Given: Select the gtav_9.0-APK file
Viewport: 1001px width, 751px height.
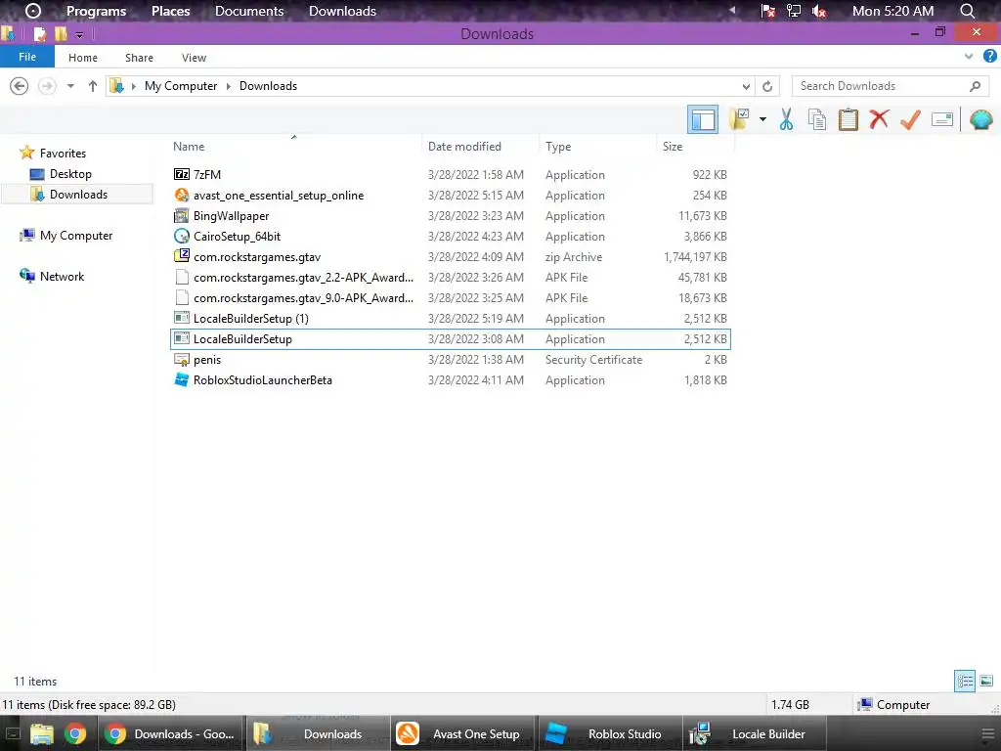Looking at the screenshot, I should point(451,297).
